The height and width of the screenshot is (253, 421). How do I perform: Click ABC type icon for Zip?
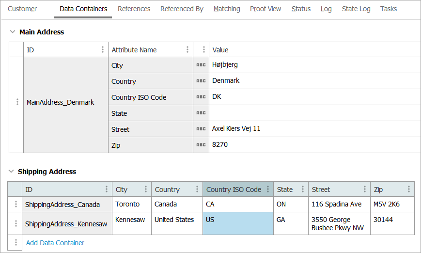[201, 145]
